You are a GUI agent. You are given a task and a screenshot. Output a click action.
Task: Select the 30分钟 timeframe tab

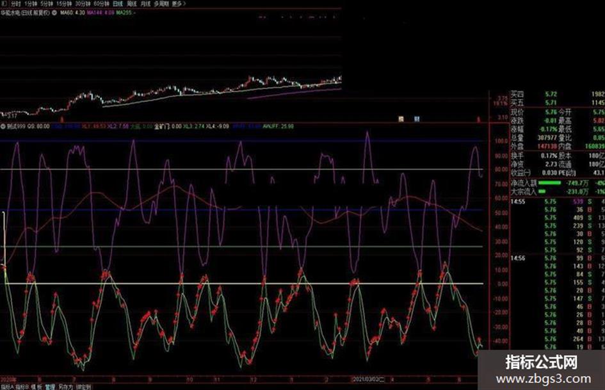[83, 3]
